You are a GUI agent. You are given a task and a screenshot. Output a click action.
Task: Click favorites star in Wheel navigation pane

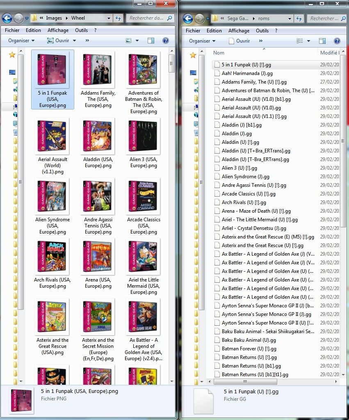(12, 55)
